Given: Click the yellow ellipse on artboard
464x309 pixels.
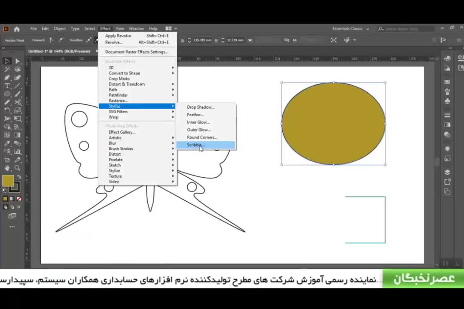Looking at the screenshot, I should (333, 124).
